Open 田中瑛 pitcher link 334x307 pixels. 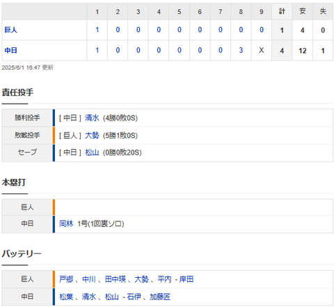coord(116,279)
